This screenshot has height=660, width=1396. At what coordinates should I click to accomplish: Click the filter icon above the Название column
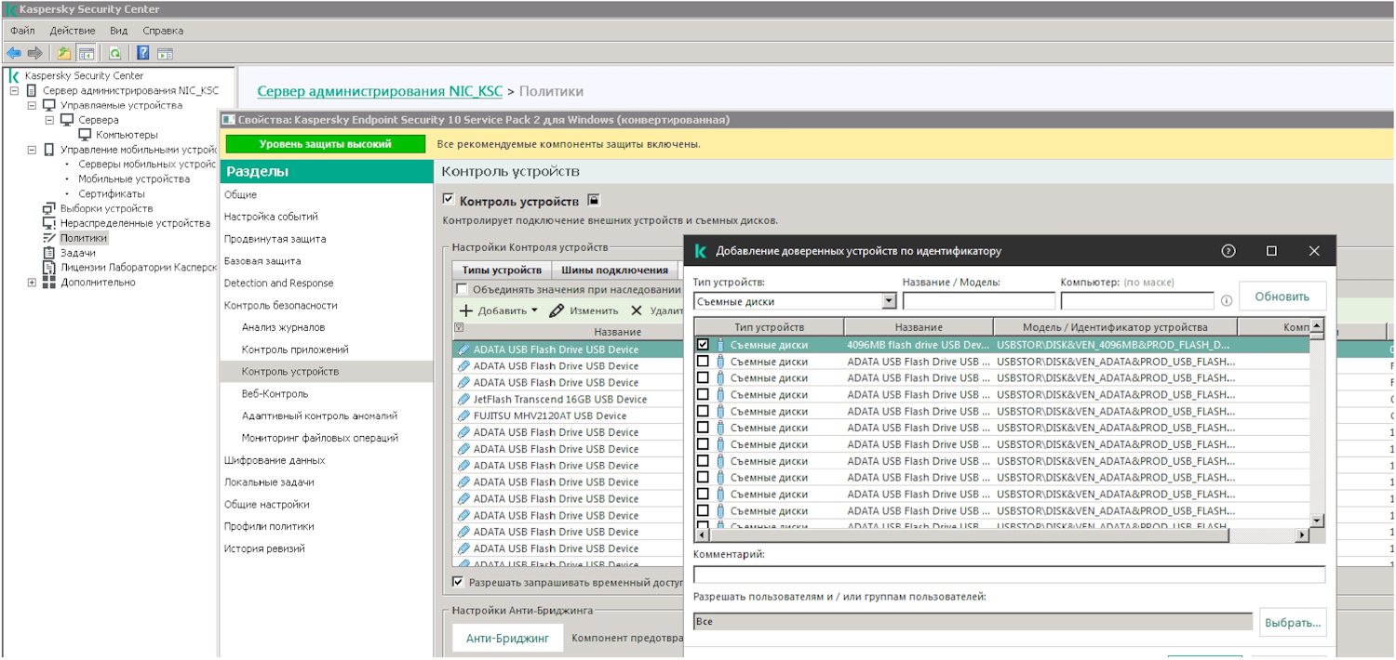458,328
